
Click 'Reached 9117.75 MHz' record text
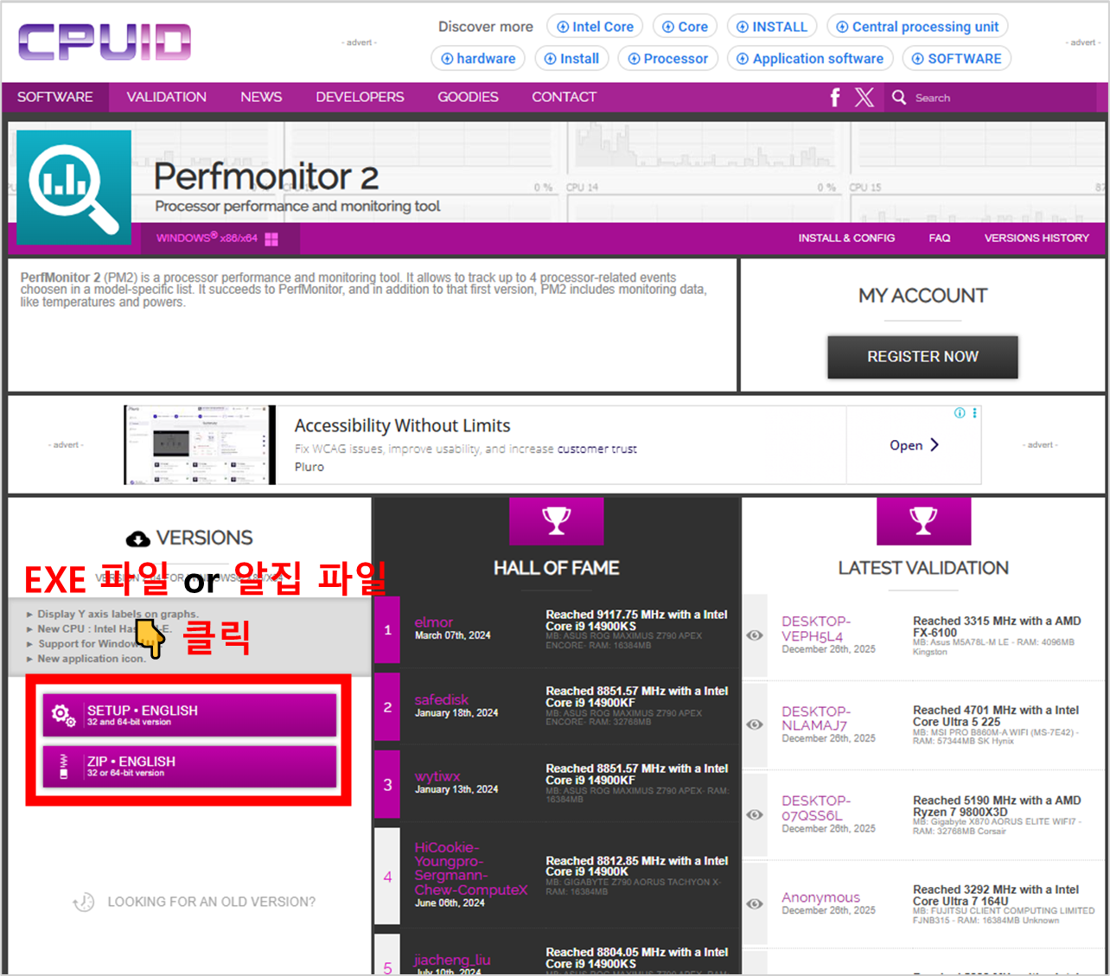pyautogui.click(x=636, y=620)
